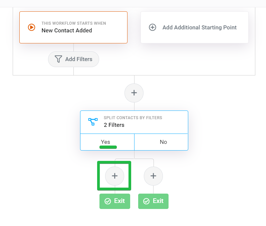Click the left Exit button
The image size is (266, 226).
(115, 201)
